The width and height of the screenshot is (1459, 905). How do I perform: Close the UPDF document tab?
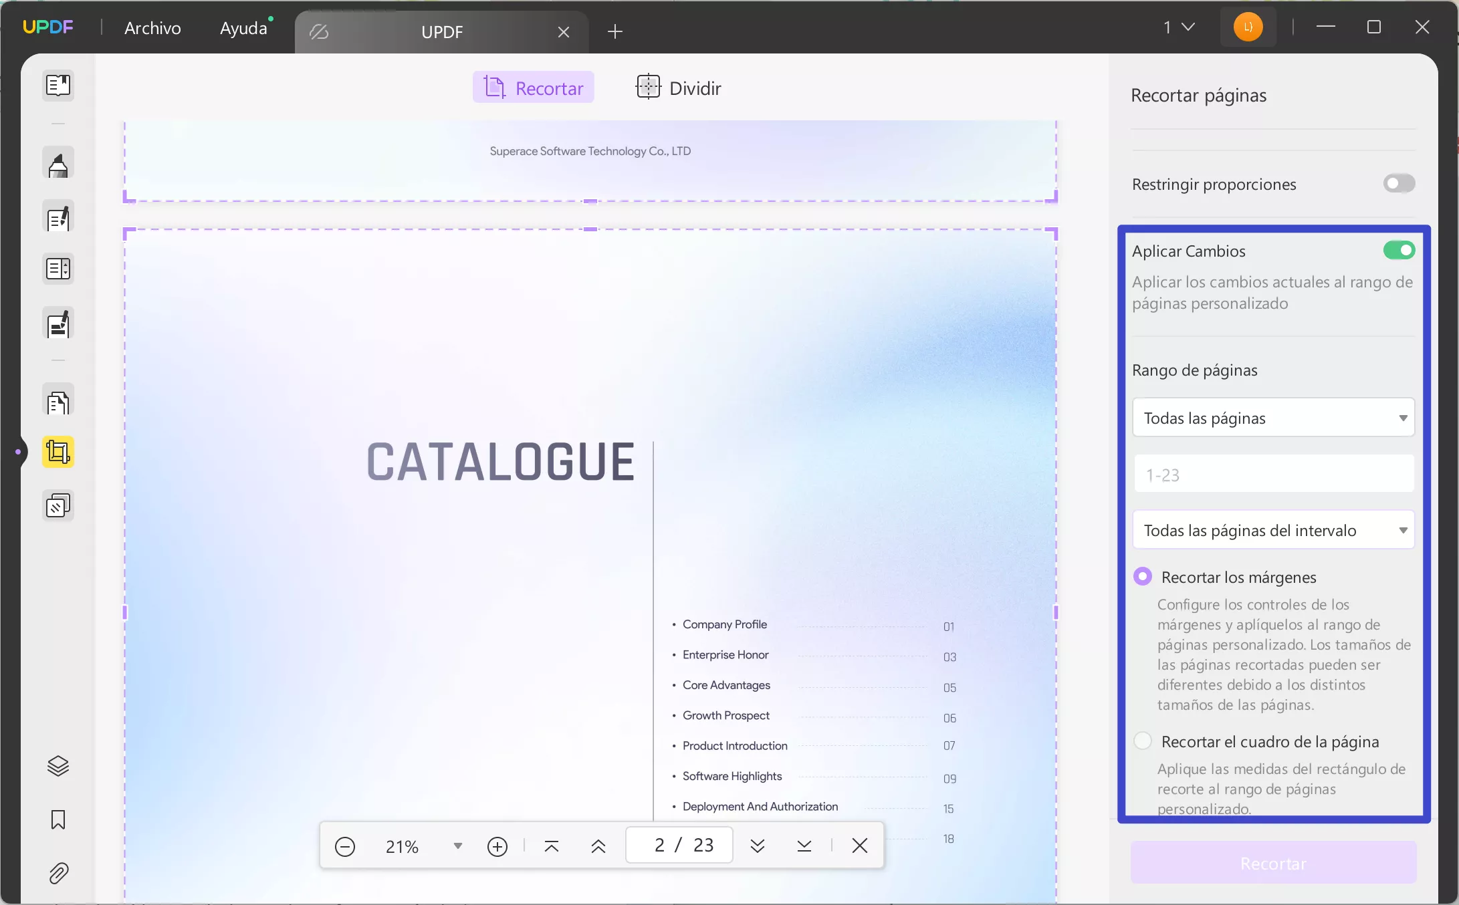564,32
